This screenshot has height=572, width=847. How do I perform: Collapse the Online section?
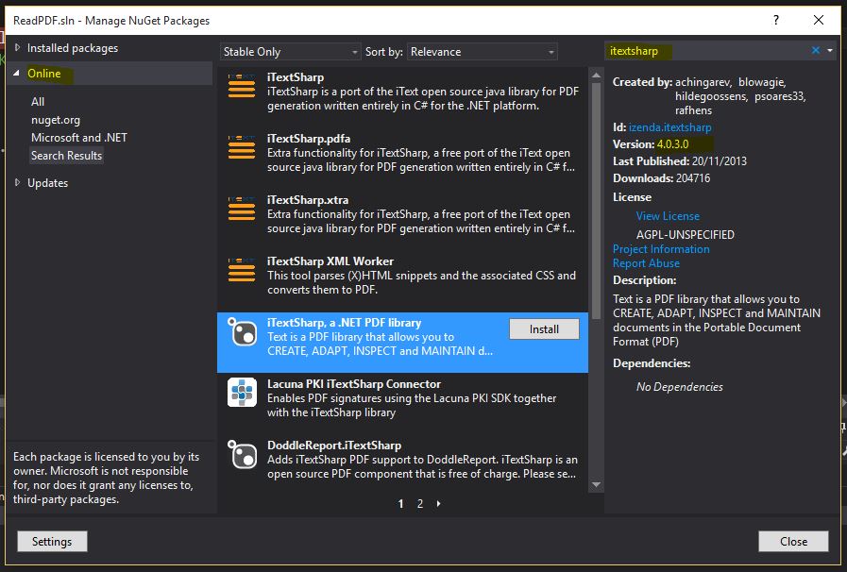pos(16,73)
